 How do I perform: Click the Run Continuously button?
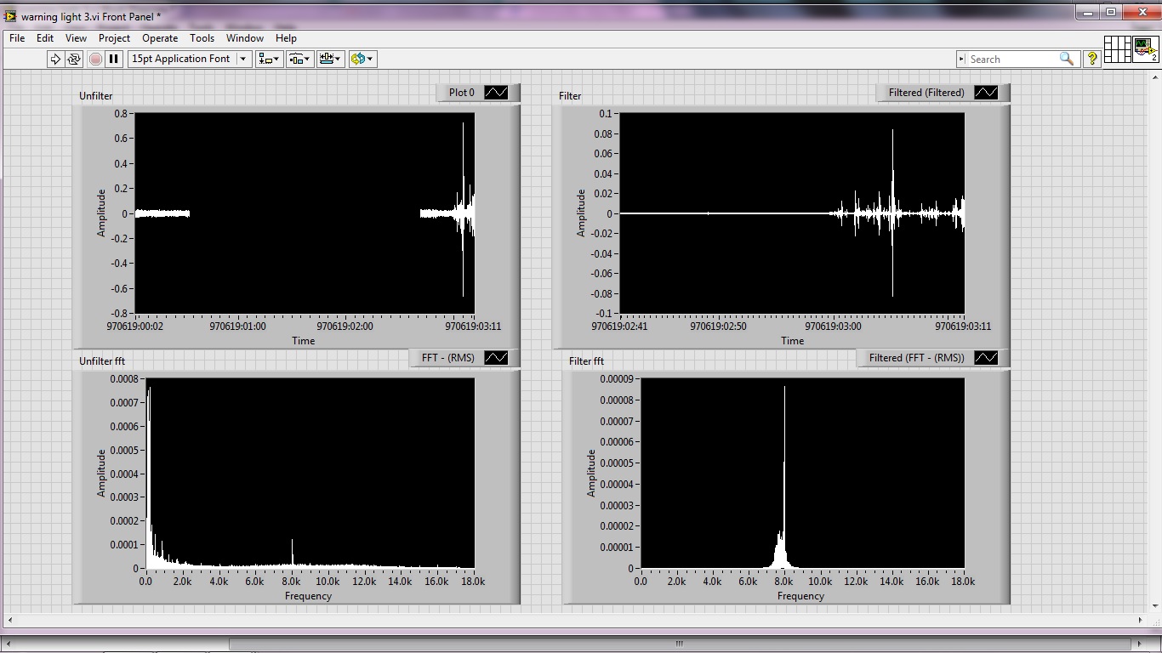pos(74,59)
